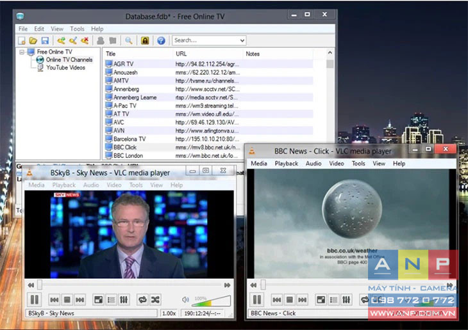Lock workspace with the padlock icon

pos(145,40)
